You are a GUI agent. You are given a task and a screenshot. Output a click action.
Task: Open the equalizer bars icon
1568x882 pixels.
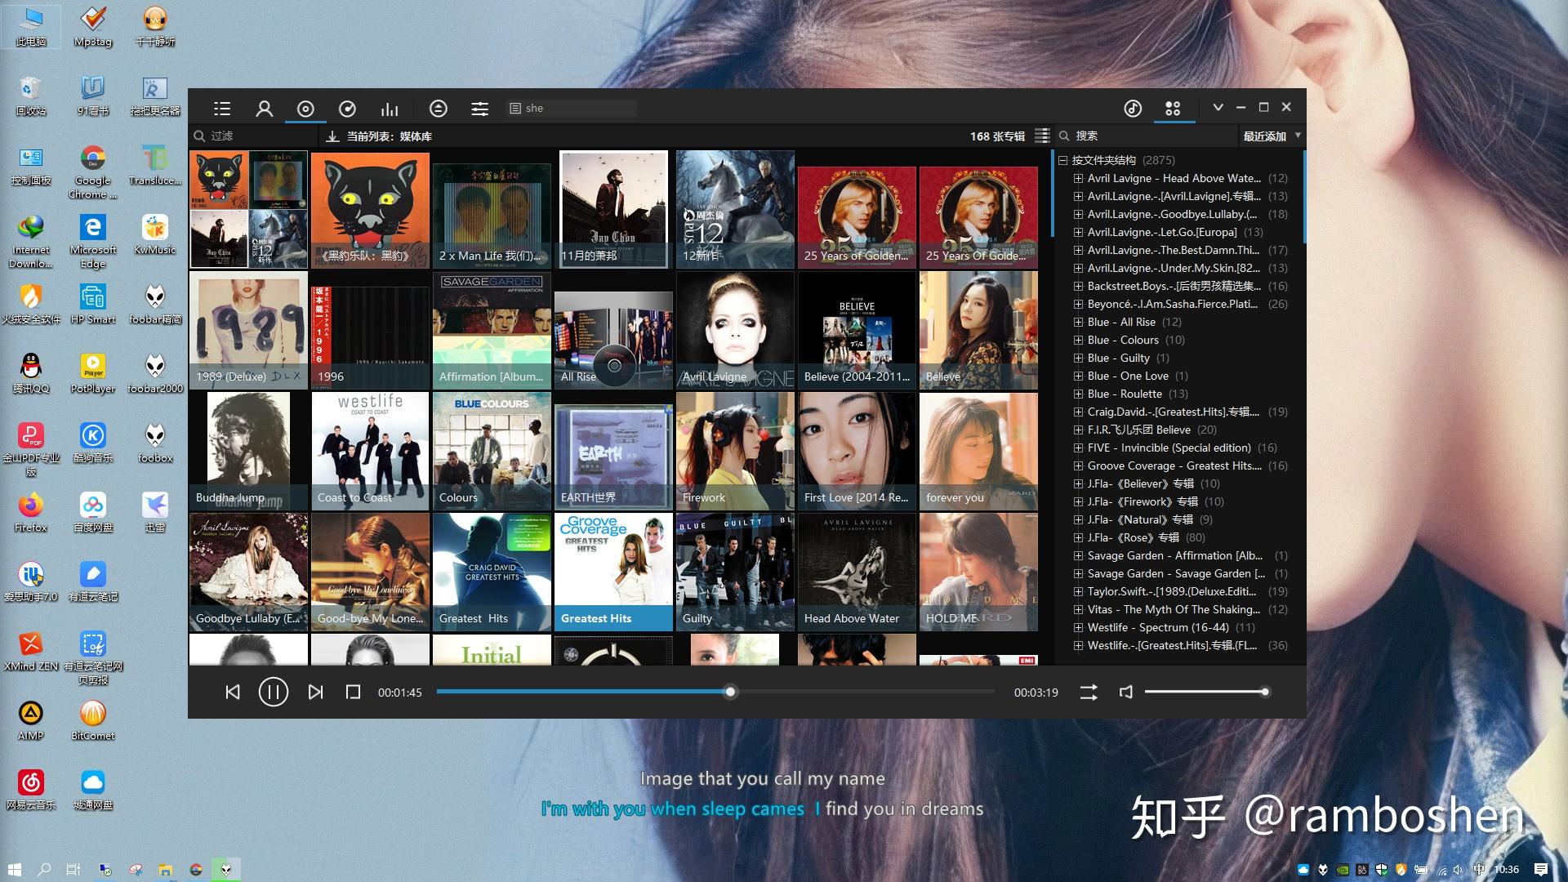[390, 108]
